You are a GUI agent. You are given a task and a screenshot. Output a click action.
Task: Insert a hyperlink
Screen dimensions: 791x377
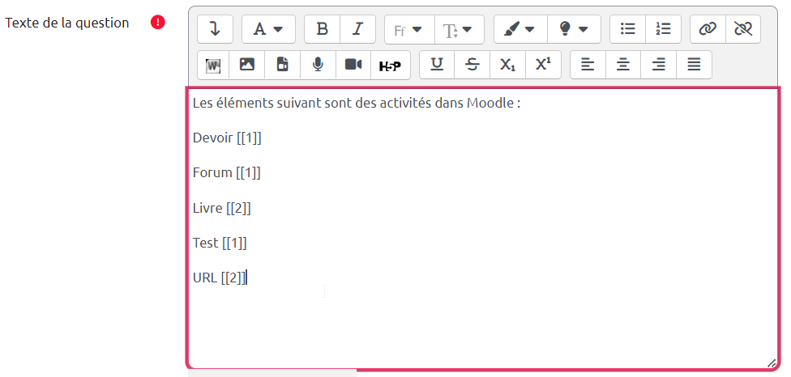708,29
